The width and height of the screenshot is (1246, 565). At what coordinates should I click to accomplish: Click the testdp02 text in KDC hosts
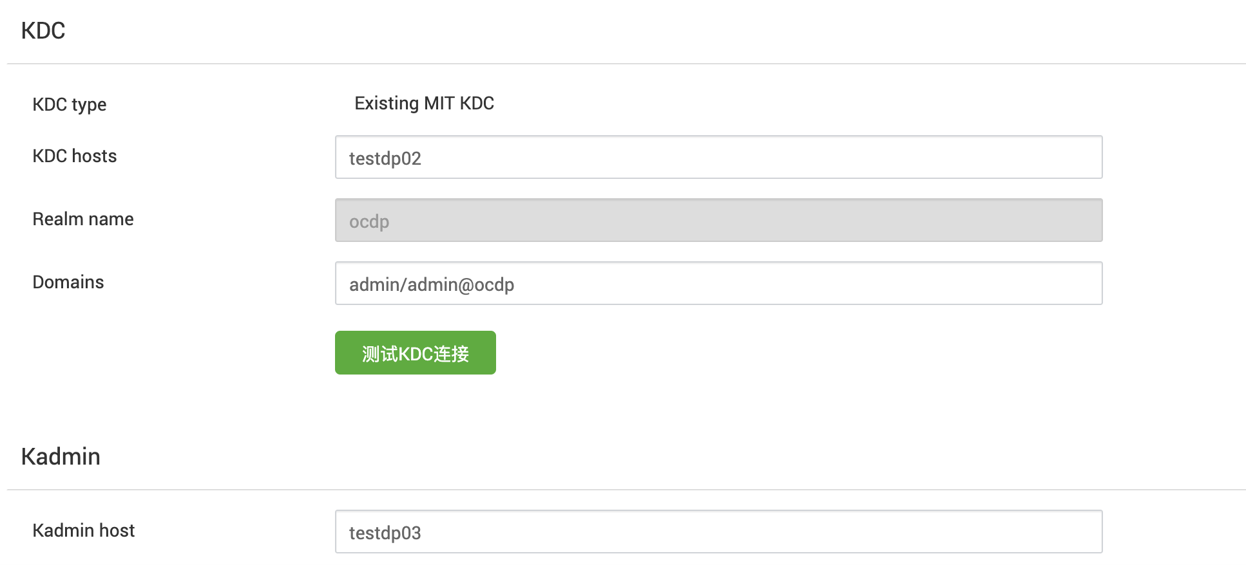click(385, 158)
